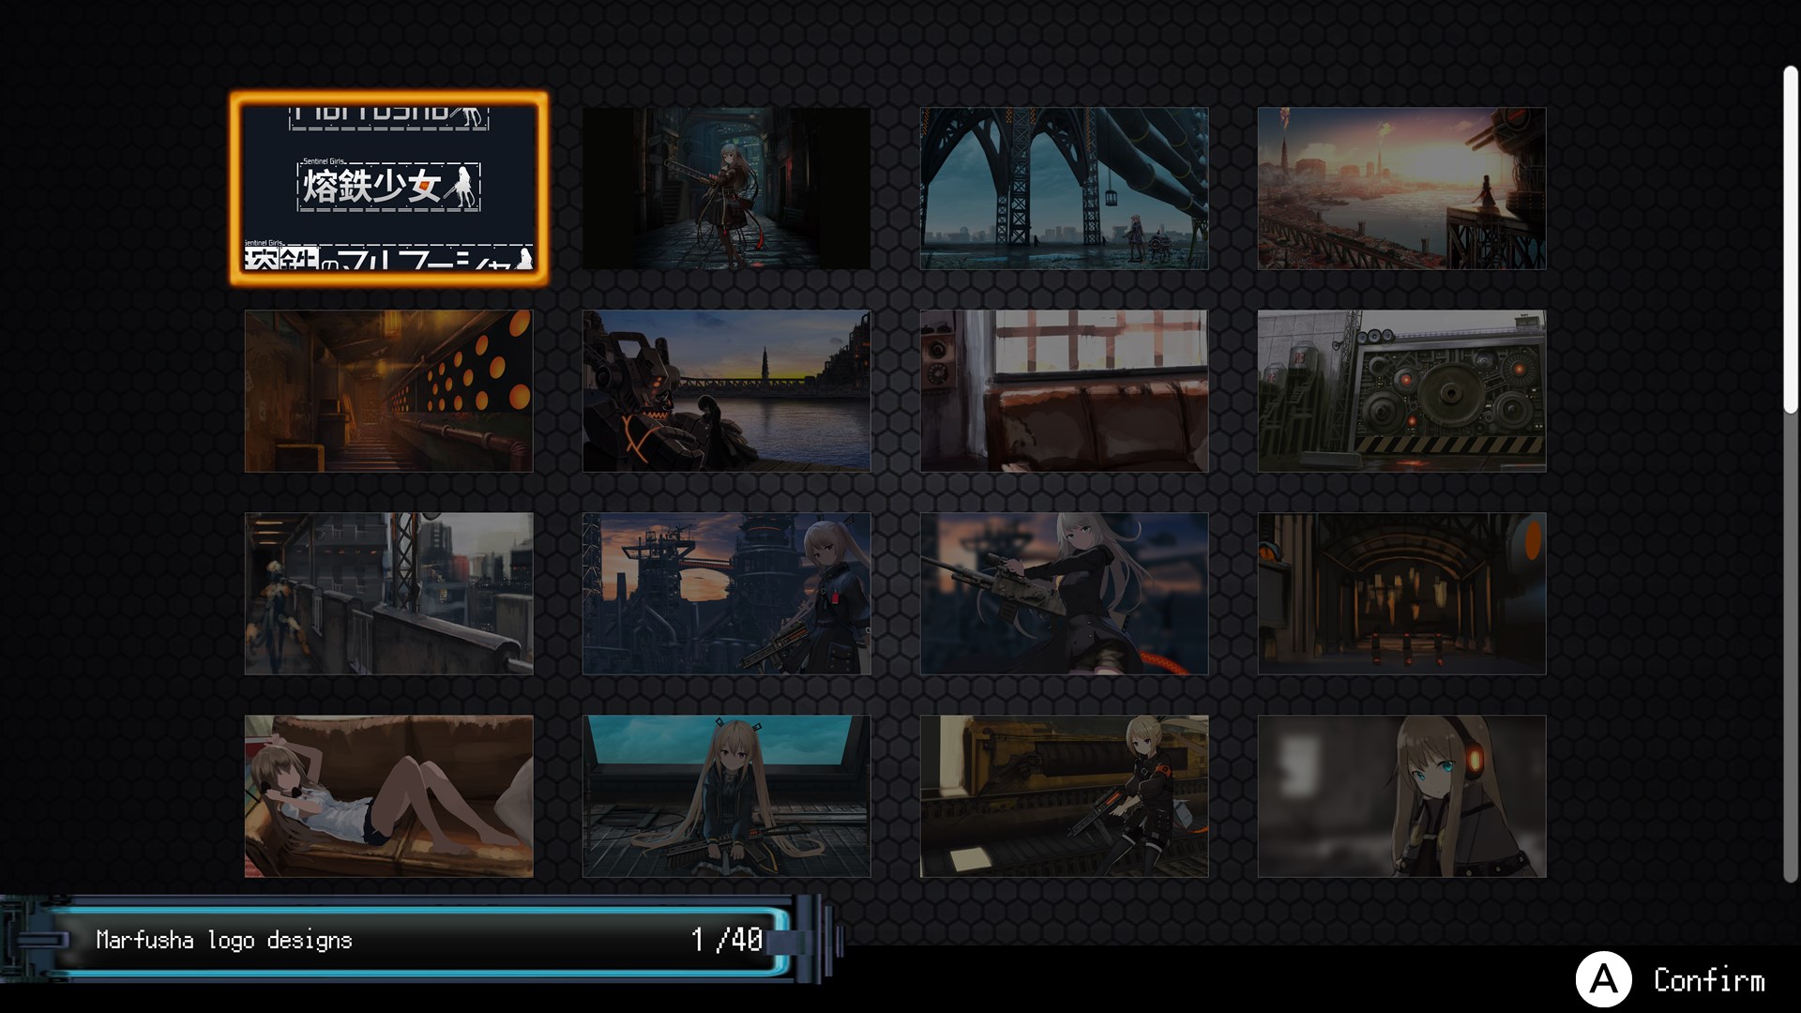Image resolution: width=1801 pixels, height=1013 pixels.
Task: Open the brown leather couch window artwork
Action: click(x=1064, y=390)
